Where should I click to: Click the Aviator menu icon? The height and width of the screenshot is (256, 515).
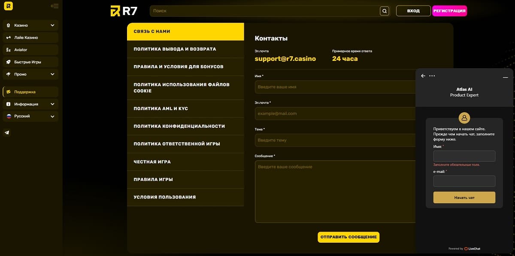8,50
